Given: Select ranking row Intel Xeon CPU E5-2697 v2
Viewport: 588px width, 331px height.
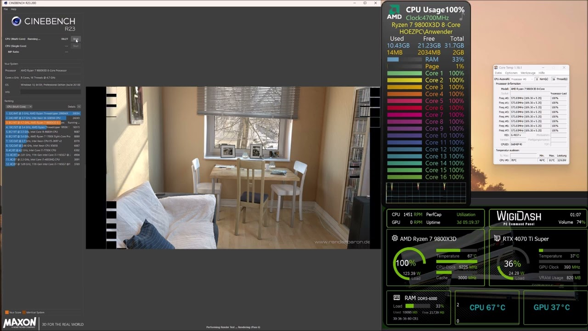Looking at the screenshot, I should pyautogui.click(x=43, y=141).
